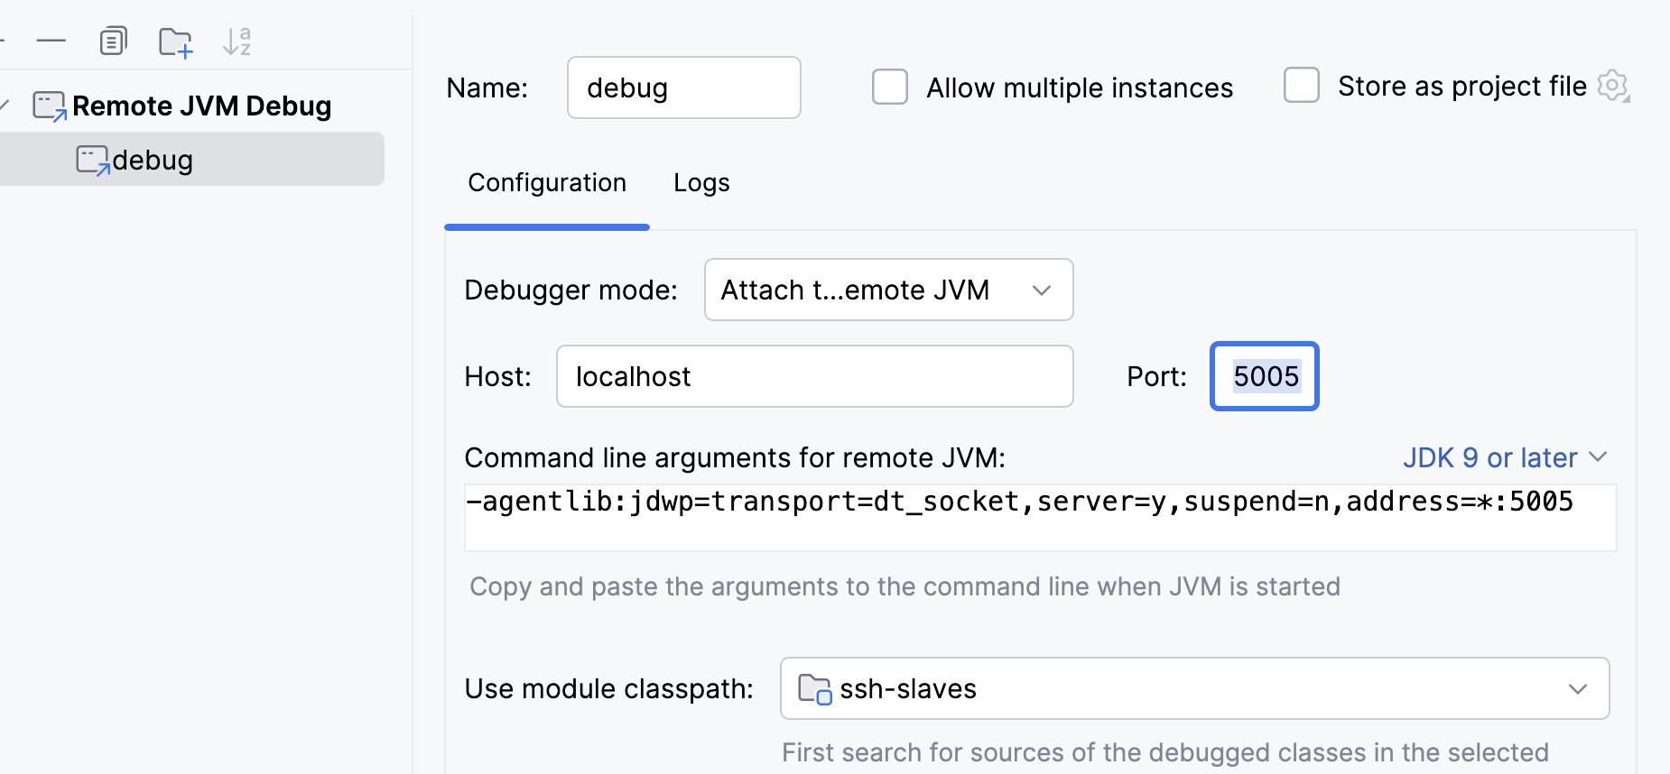Toggle Store as project file checkbox
This screenshot has width=1670, height=774.
click(1301, 86)
